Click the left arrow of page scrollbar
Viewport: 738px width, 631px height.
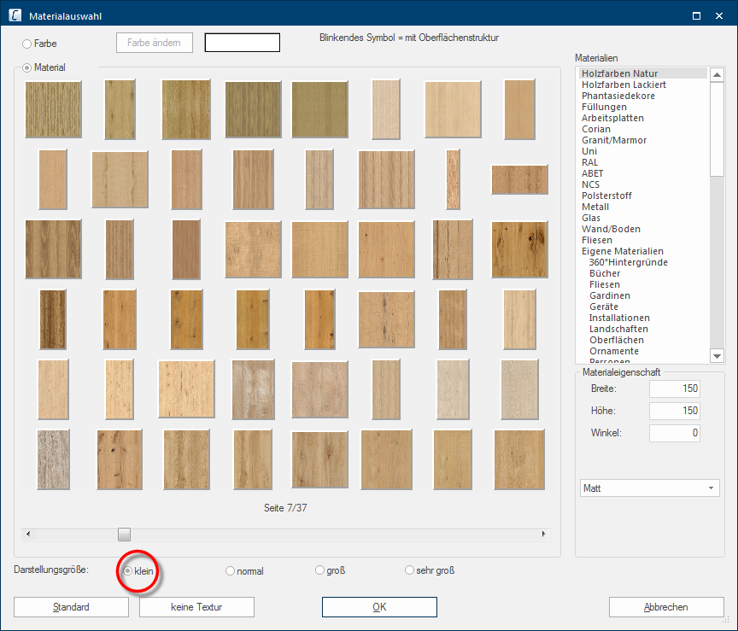click(29, 535)
